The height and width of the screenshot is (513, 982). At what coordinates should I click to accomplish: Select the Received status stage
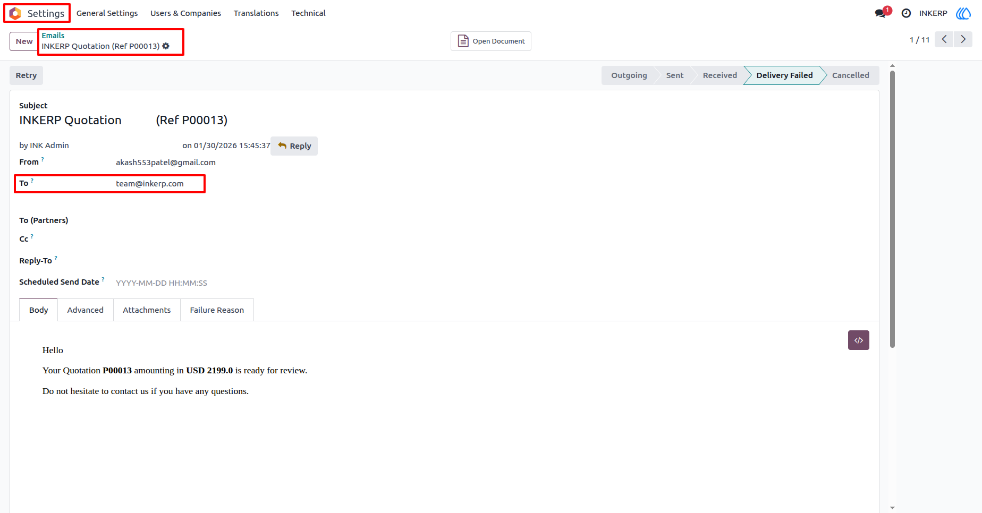719,75
